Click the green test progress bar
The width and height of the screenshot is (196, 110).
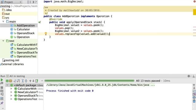coord(89,81)
